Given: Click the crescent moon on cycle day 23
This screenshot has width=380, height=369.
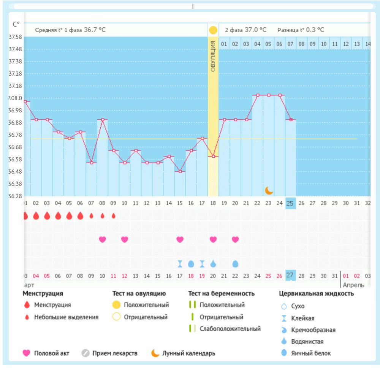Looking at the screenshot, I should point(269,190).
